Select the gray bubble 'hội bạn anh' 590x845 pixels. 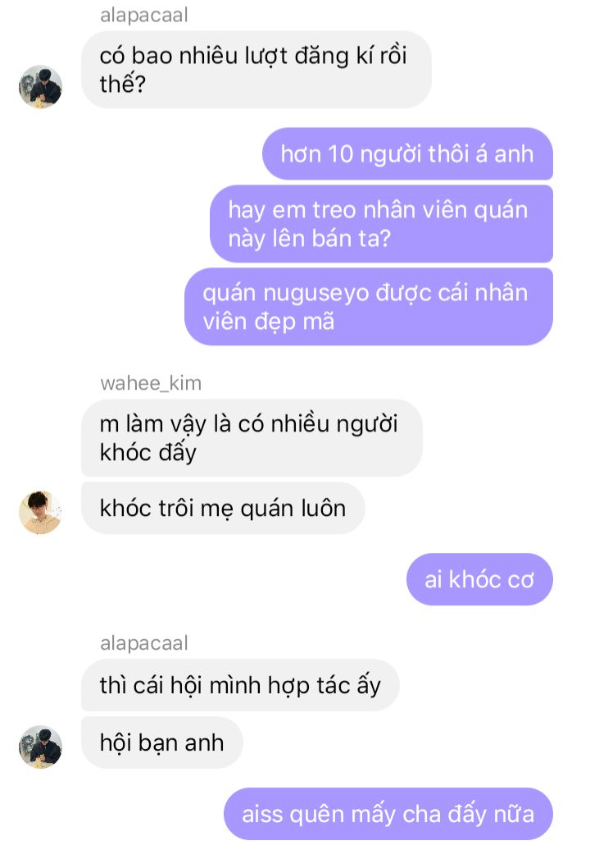point(162,742)
